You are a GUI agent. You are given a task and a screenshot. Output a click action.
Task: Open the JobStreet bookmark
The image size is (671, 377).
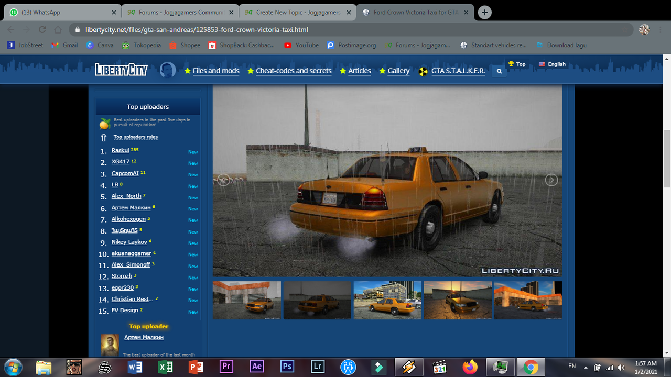(25, 45)
